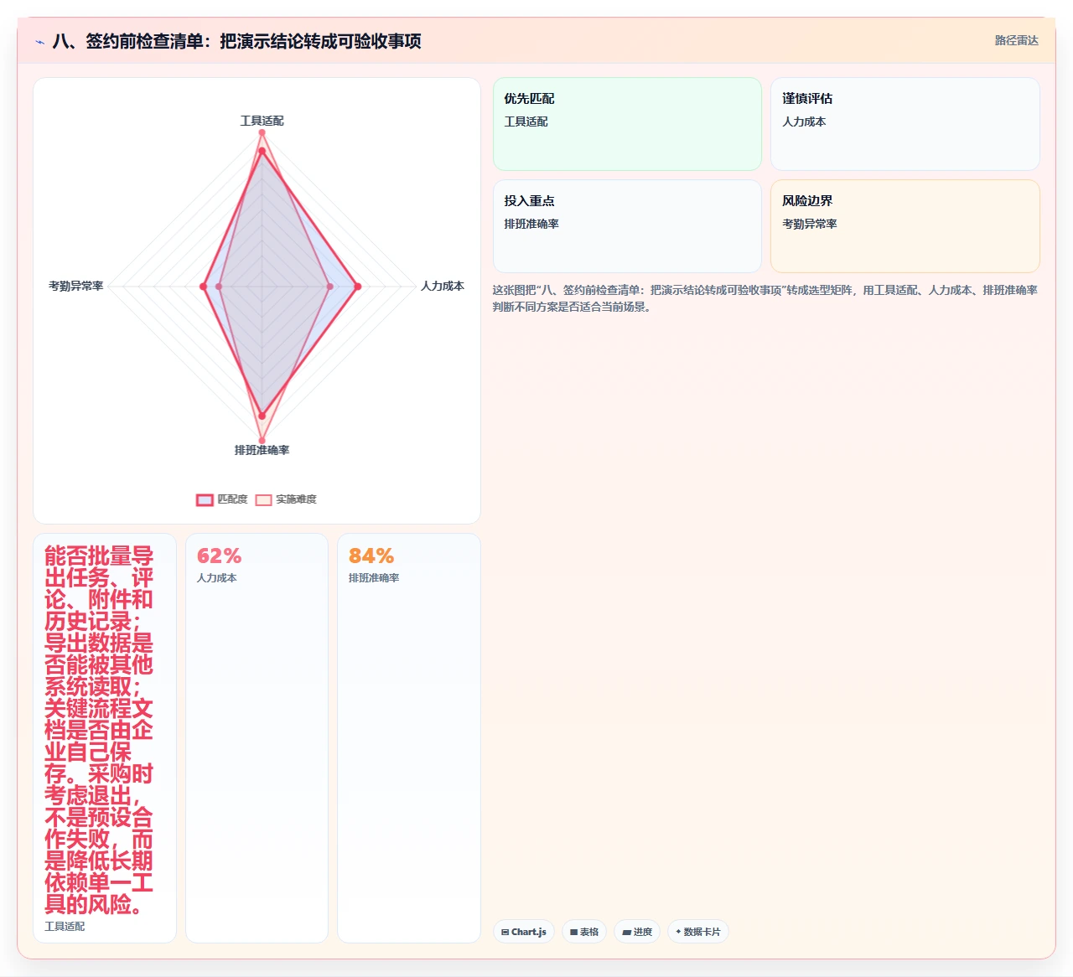This screenshot has width=1073, height=977.
Task: Open the 风险边界 card
Action: click(x=905, y=226)
